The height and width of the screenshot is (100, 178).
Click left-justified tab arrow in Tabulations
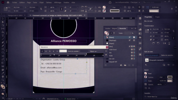[42, 51]
